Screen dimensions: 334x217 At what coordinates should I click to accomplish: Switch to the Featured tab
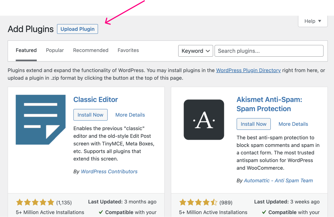tap(26, 50)
